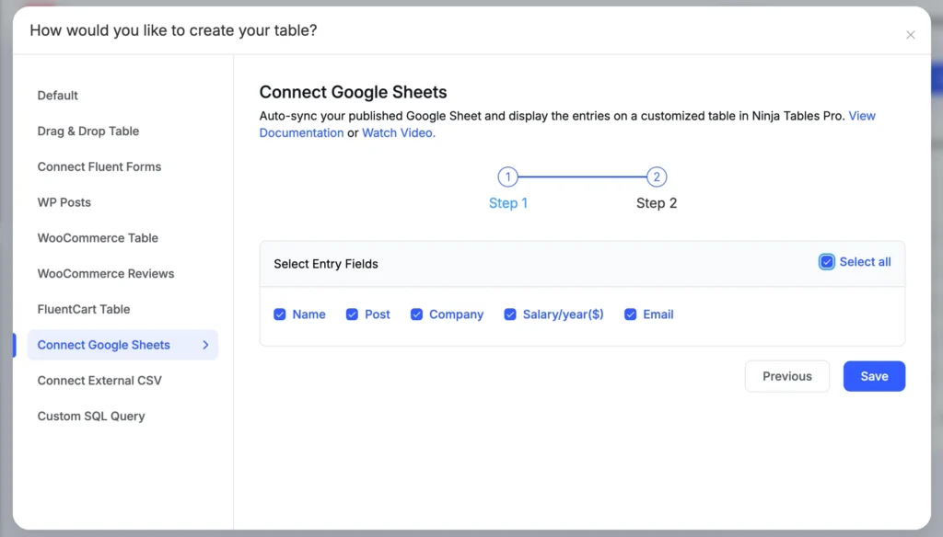
Task: Uncheck the Name entry field
Action: pyautogui.click(x=280, y=314)
